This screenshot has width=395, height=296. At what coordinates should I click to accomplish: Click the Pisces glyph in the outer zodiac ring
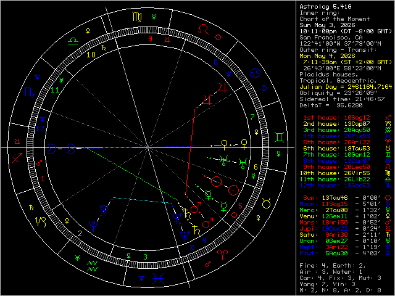tap(159, 279)
